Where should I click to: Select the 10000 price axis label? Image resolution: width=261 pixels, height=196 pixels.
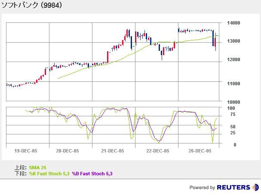coord(233,102)
